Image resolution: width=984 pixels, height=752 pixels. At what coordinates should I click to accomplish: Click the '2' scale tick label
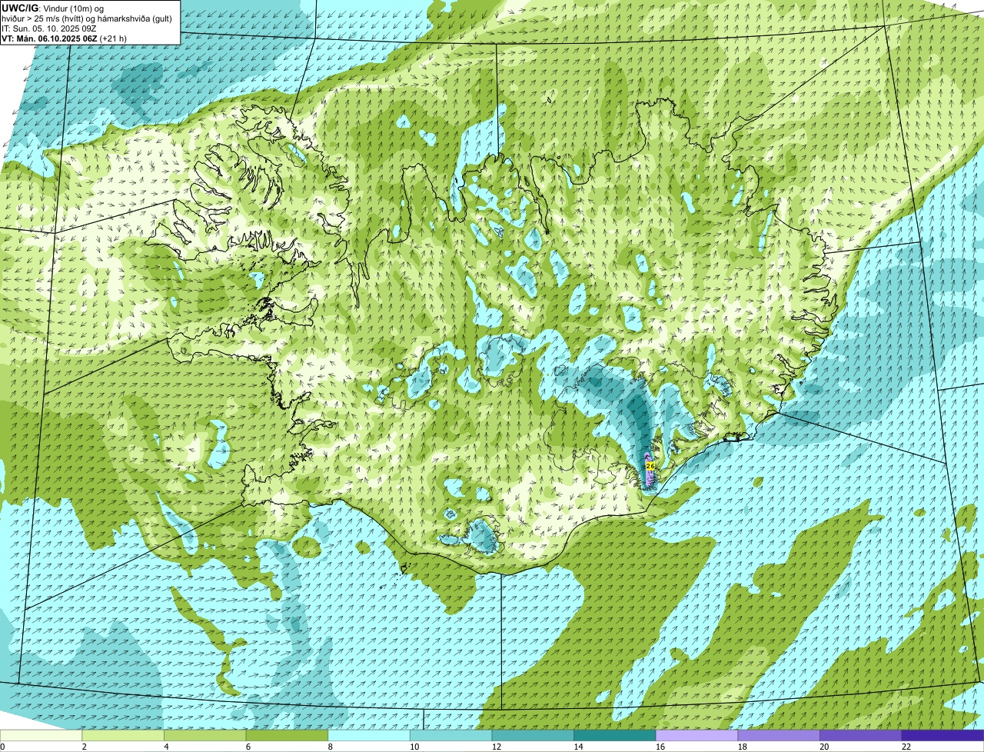(x=84, y=747)
